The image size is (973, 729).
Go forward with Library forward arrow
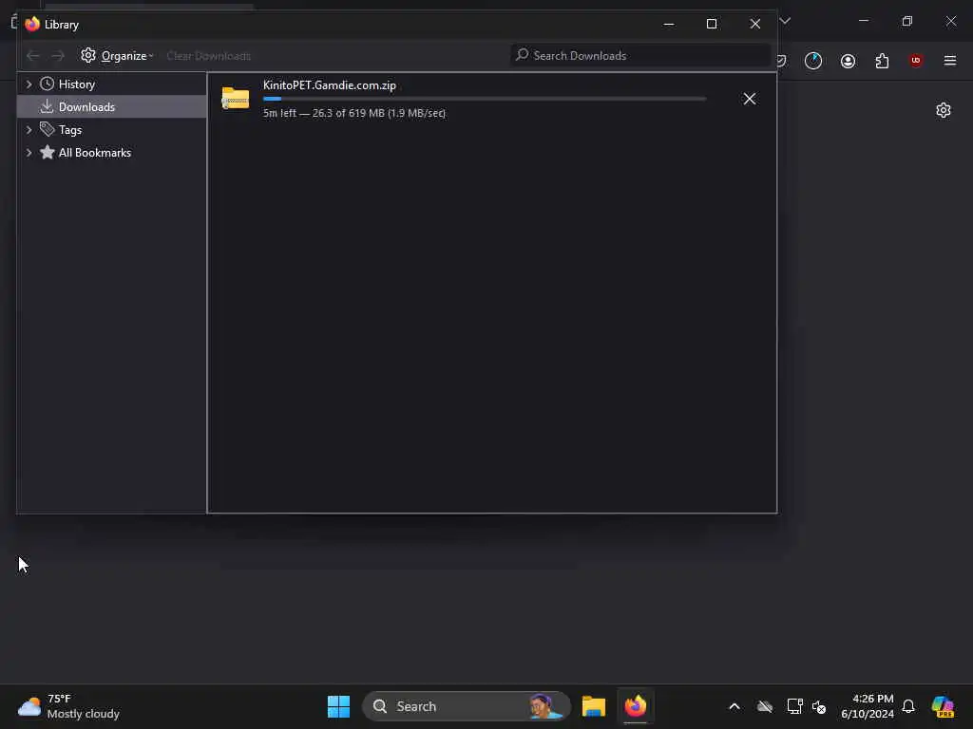[x=58, y=56]
